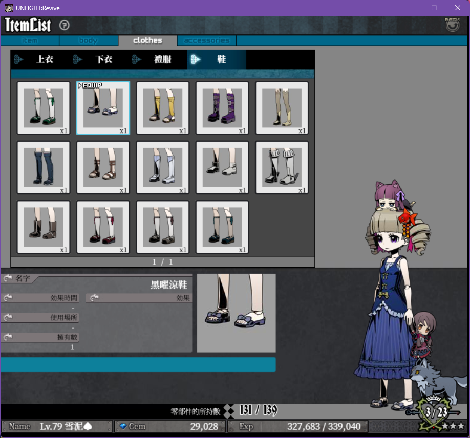
Task: Switch to the body tab
Action: coord(89,40)
